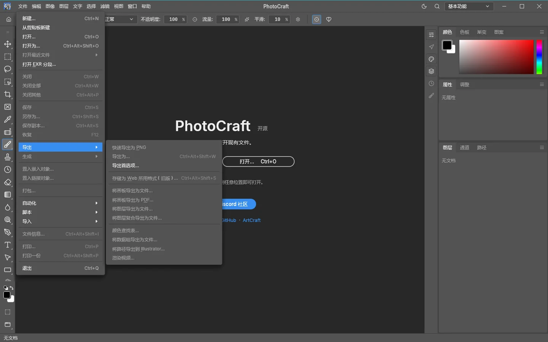Toggle dark mode moon icon
Image resolution: width=548 pixels, height=342 pixels.
pyautogui.click(x=424, y=6)
